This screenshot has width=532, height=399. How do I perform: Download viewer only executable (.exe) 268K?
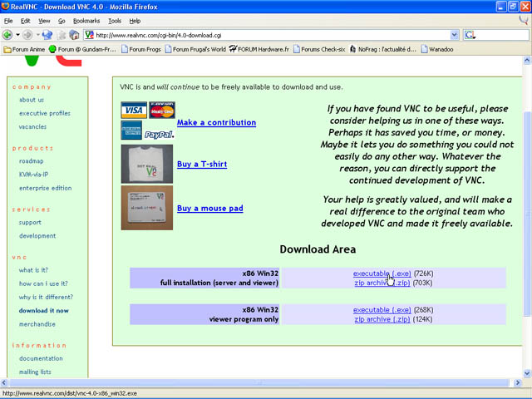tap(382, 310)
